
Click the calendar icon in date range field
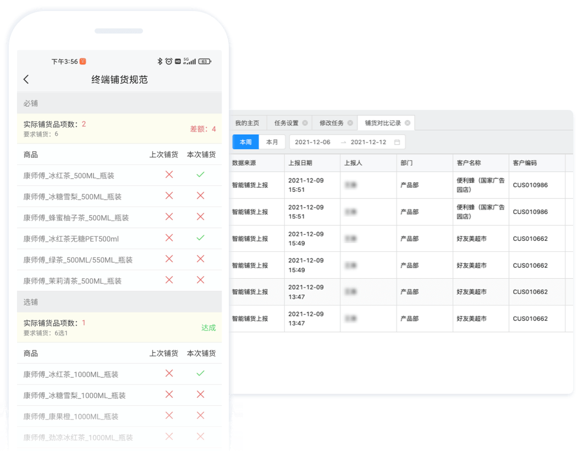pos(397,142)
